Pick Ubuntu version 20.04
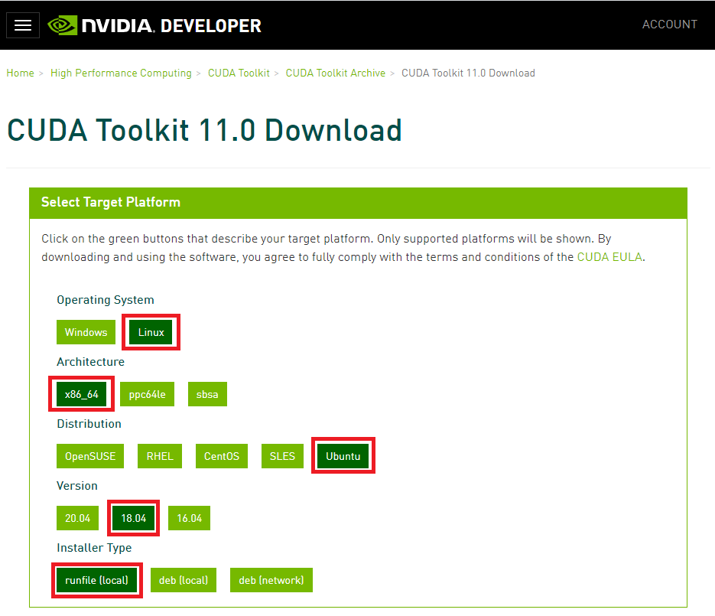Screen dimensions: 715x616 pyautogui.click(x=77, y=518)
